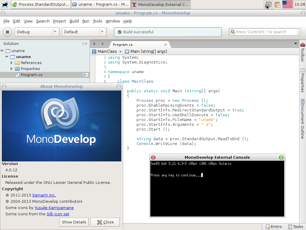The height and width of the screenshot is (230, 306).
Task: Click the show-desktop tray icon beside the clipboard
Action: (x=269, y=4)
